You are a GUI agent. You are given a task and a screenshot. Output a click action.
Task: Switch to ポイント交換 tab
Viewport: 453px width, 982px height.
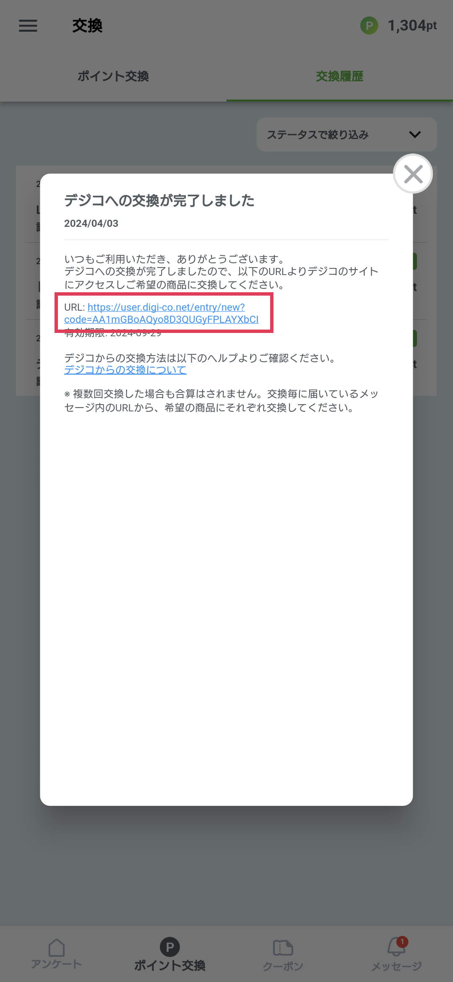coord(113,76)
